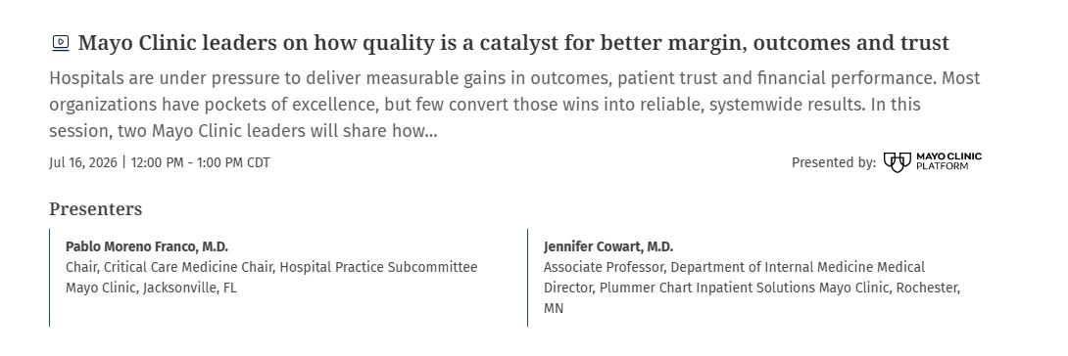Open presenter Pablo Moreno Franco, M.D.

point(146,246)
